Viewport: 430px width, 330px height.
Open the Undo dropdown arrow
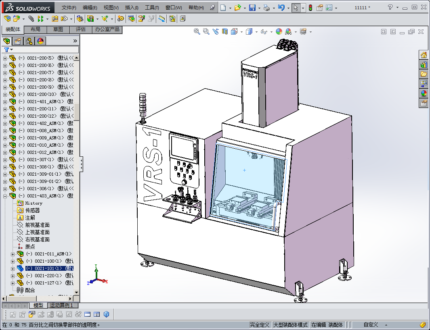pyautogui.click(x=288, y=8)
